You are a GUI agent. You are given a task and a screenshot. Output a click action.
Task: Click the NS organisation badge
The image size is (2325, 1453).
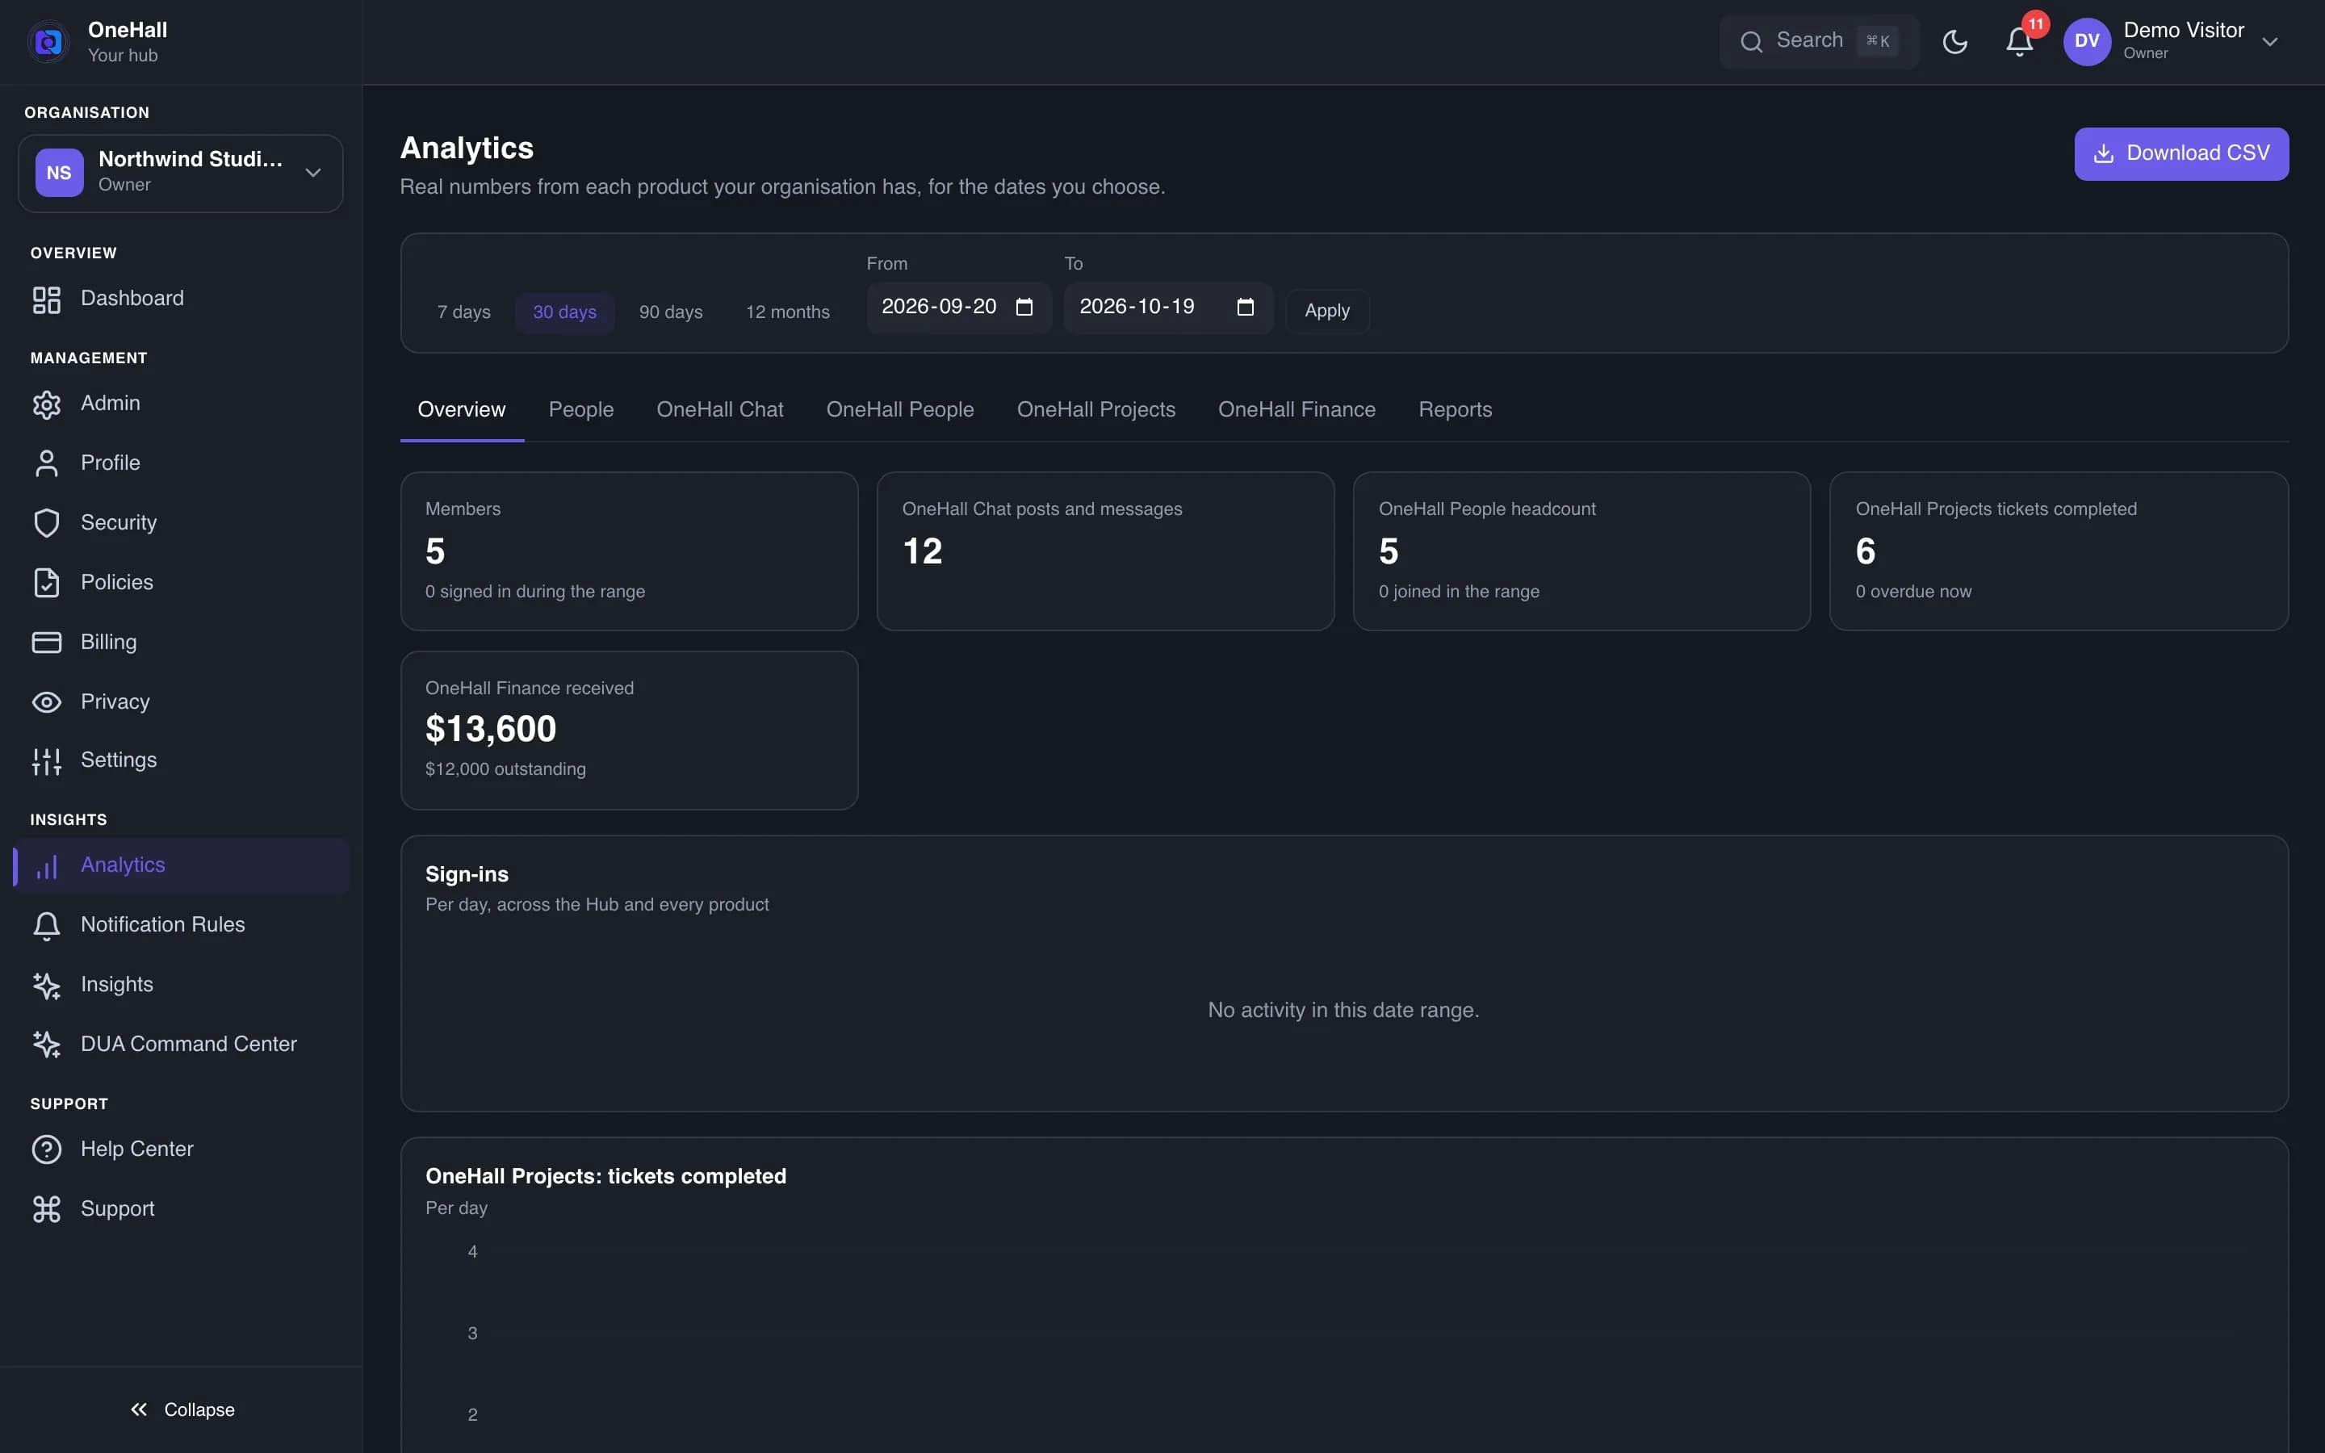click(60, 173)
